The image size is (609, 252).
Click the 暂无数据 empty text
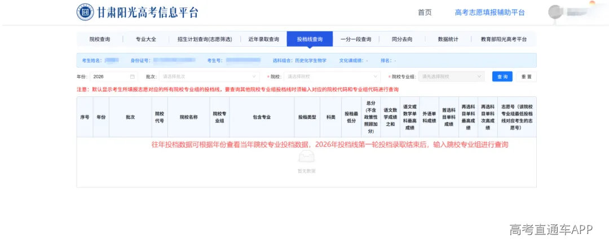tap(306, 171)
